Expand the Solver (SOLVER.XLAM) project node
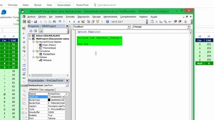Image resolution: width=214 pixels, height=120 pixels. (30, 36)
